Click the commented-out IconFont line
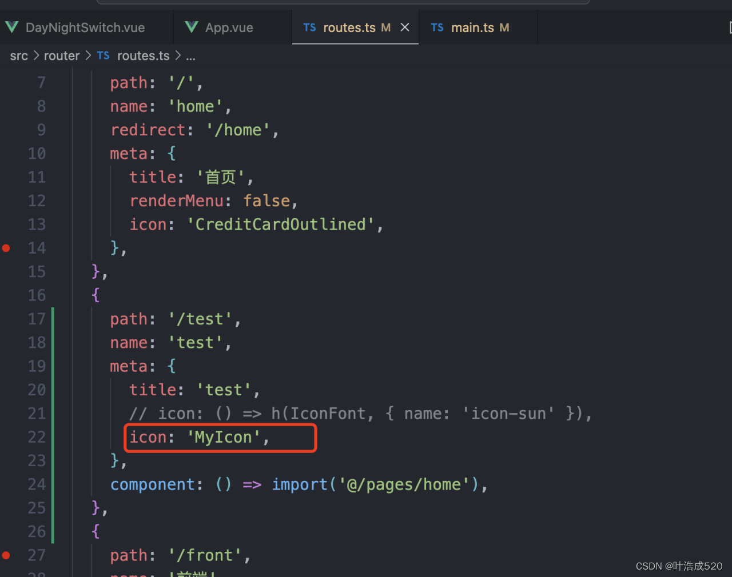The width and height of the screenshot is (732, 577). [x=361, y=414]
